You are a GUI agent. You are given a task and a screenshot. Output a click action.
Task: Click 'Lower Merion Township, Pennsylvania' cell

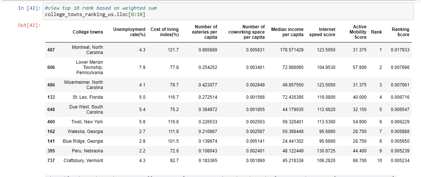(x=89, y=67)
